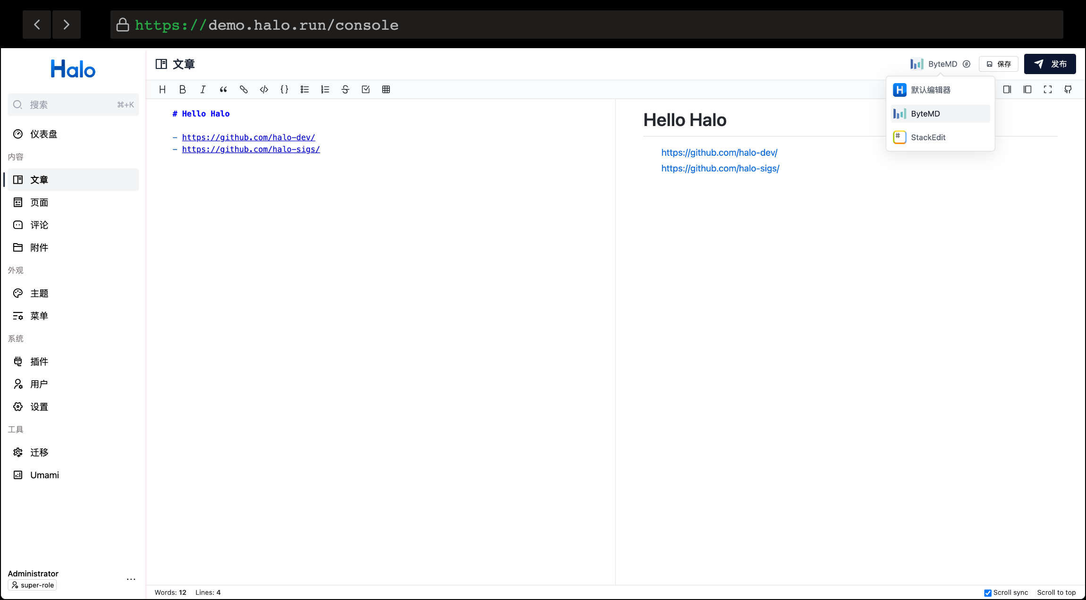Enter fullscreen mode in editor toolbar

click(1048, 90)
